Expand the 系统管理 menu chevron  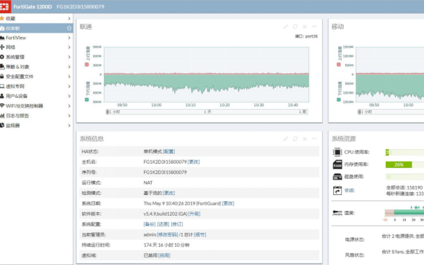click(69, 57)
